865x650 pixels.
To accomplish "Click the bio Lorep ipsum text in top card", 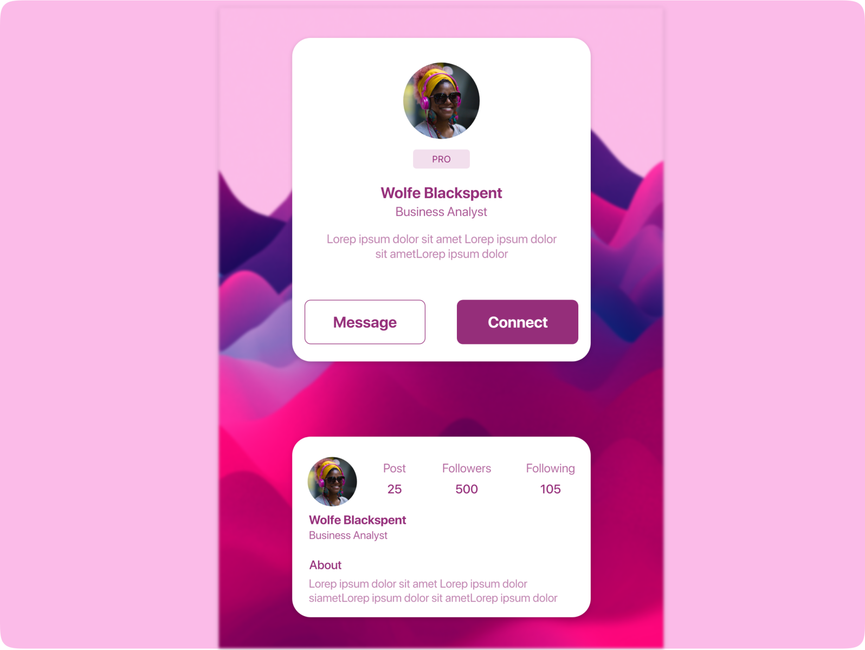I will click(441, 246).
